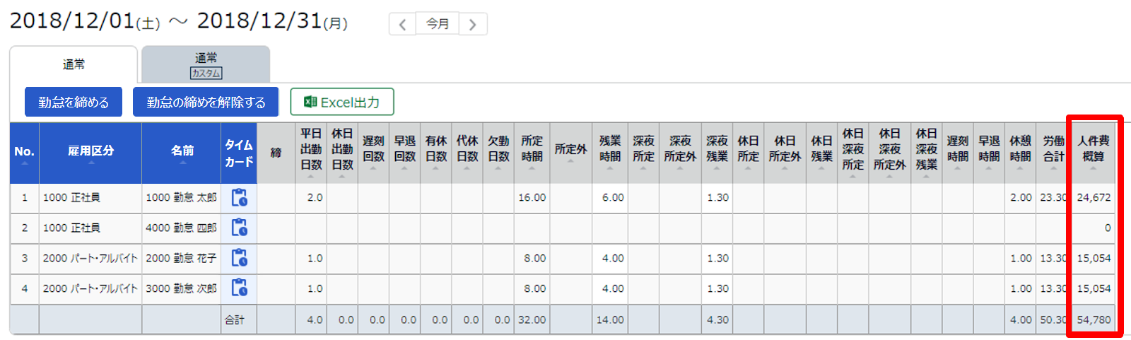Sort by 欠勤日数 column header
Image resolution: width=1131 pixels, height=340 pixels.
coord(498,153)
